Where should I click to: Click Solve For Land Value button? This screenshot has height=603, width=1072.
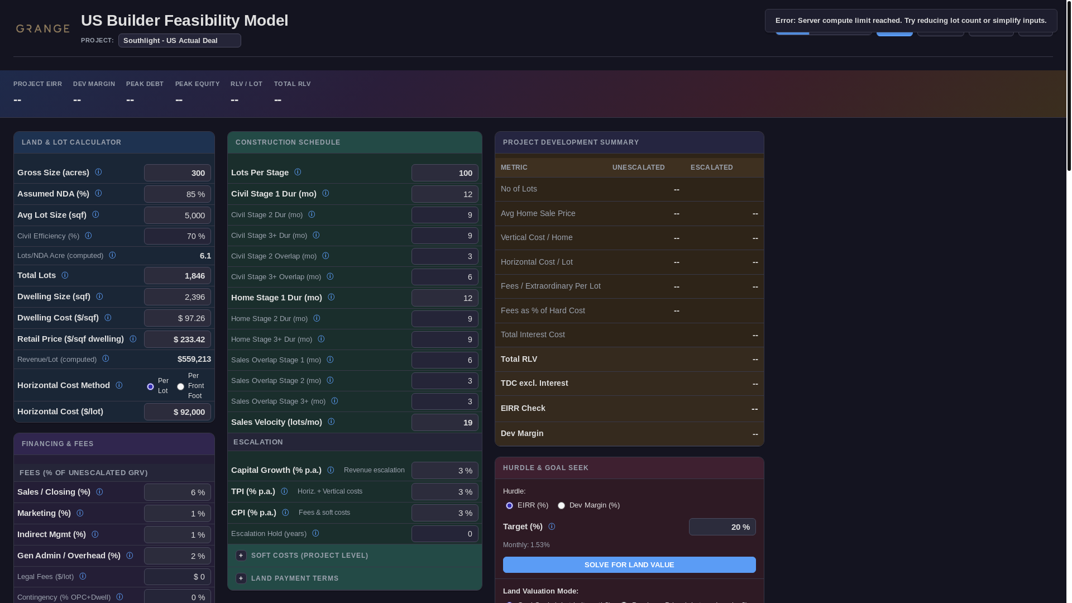(x=629, y=564)
